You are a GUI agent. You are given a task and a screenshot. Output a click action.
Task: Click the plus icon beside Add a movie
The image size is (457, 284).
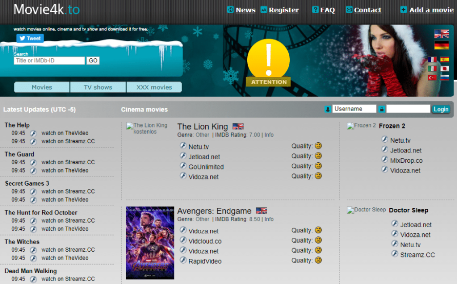click(404, 10)
